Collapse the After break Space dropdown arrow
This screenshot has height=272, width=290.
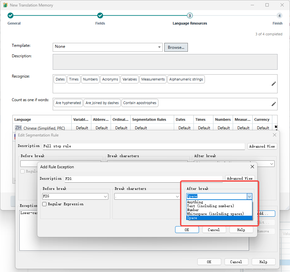(249, 196)
